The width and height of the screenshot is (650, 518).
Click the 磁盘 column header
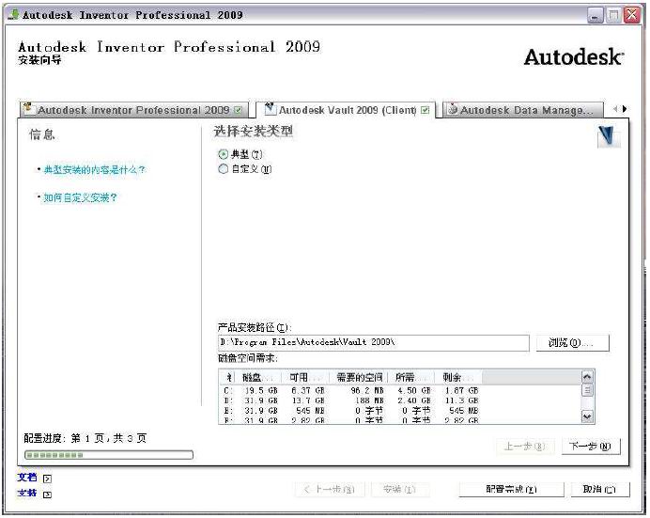point(258,377)
